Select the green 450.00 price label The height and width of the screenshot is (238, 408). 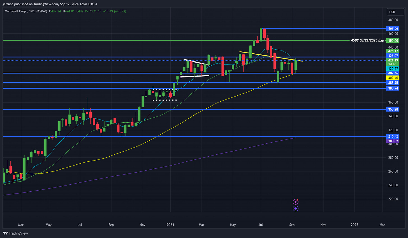[x=393, y=40]
